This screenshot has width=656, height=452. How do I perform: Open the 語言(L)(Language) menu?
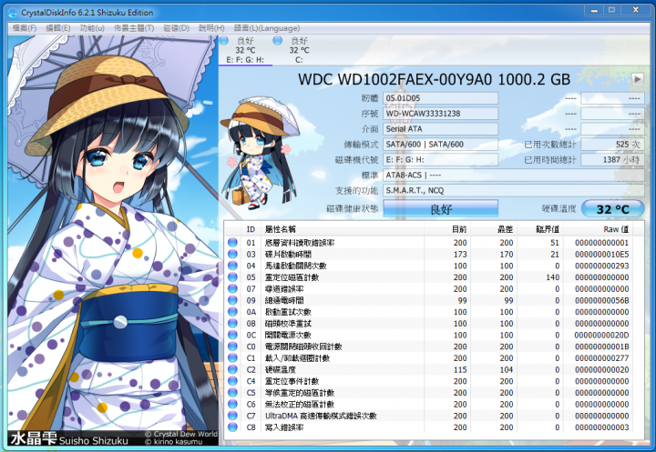266,28
